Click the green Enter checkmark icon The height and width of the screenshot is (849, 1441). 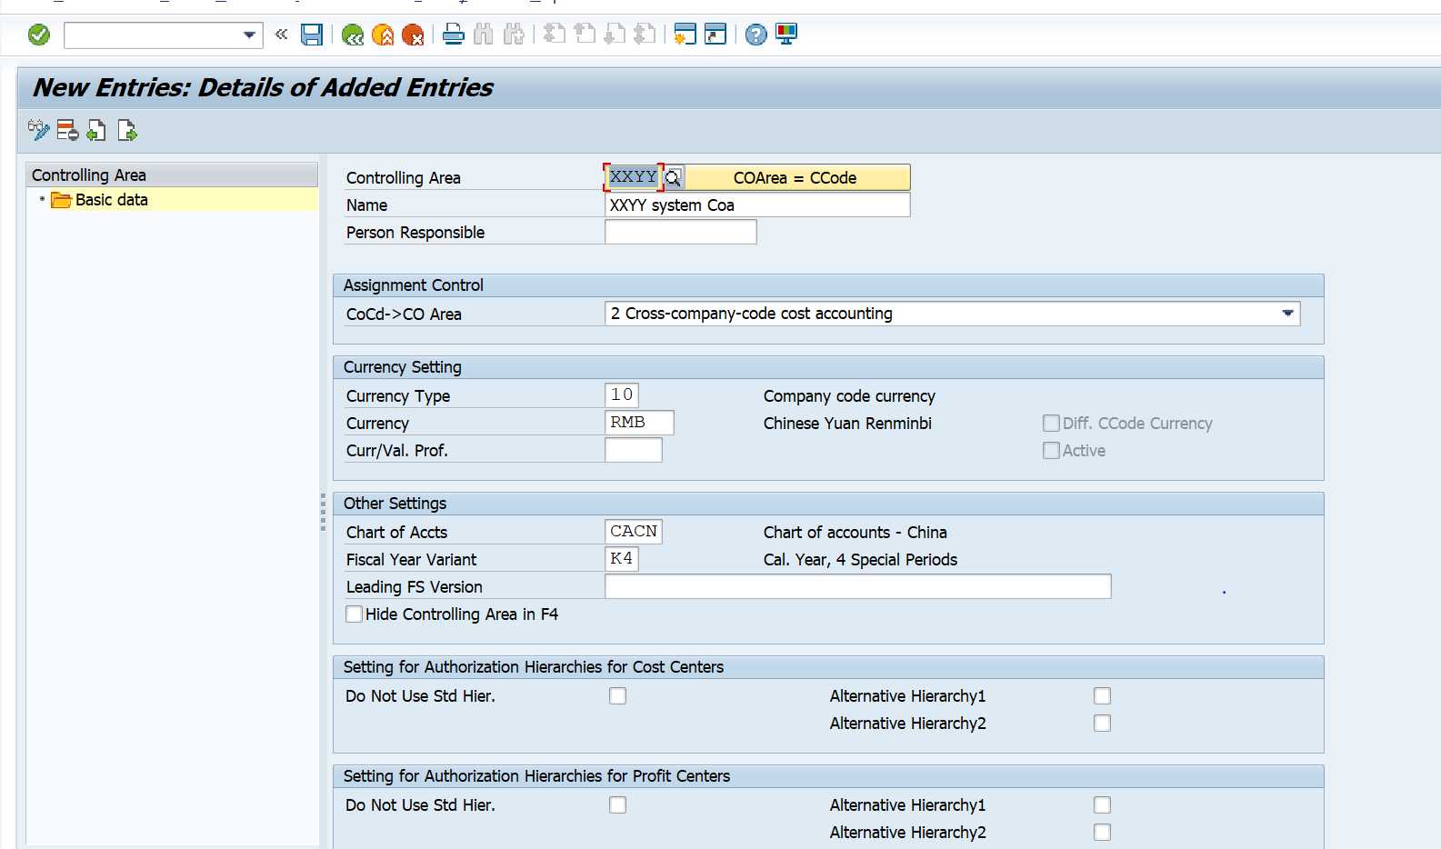click(x=39, y=35)
